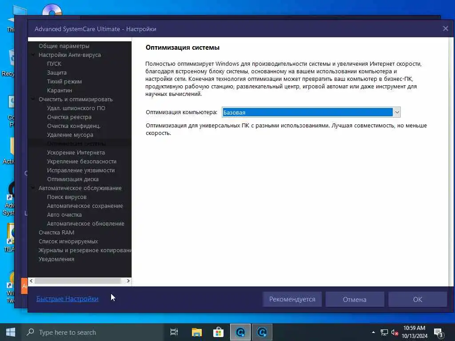Open Исправление уязвимости settings
Image resolution: width=455 pixels, height=341 pixels.
pos(81,170)
